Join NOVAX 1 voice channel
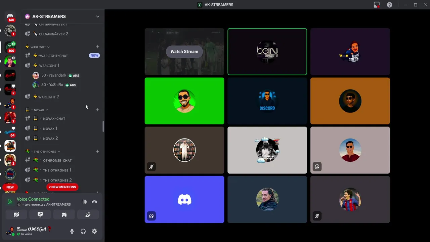 point(62,128)
